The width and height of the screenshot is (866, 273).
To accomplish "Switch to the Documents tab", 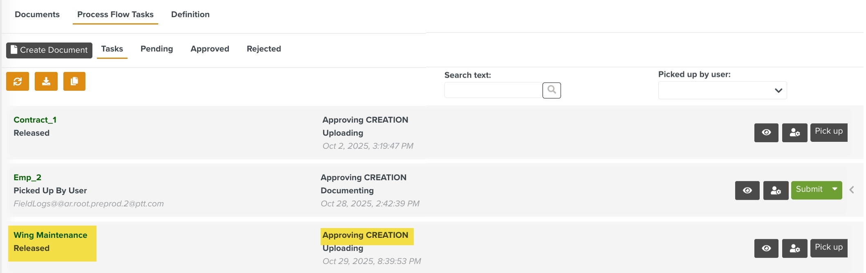I will (37, 14).
